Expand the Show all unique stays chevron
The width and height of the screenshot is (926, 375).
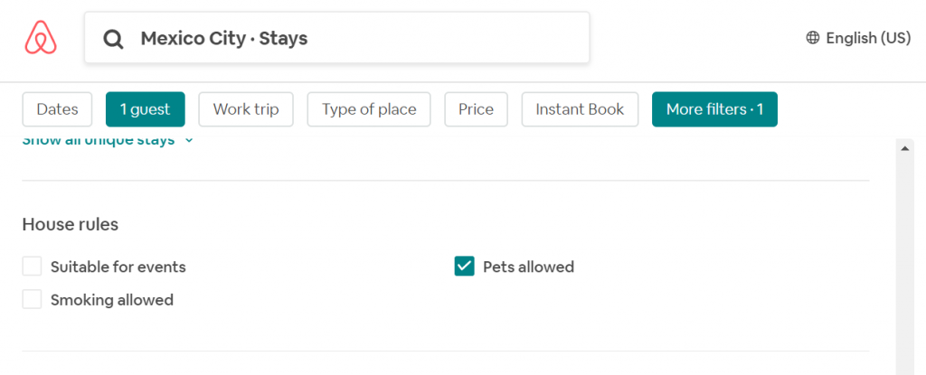(189, 141)
